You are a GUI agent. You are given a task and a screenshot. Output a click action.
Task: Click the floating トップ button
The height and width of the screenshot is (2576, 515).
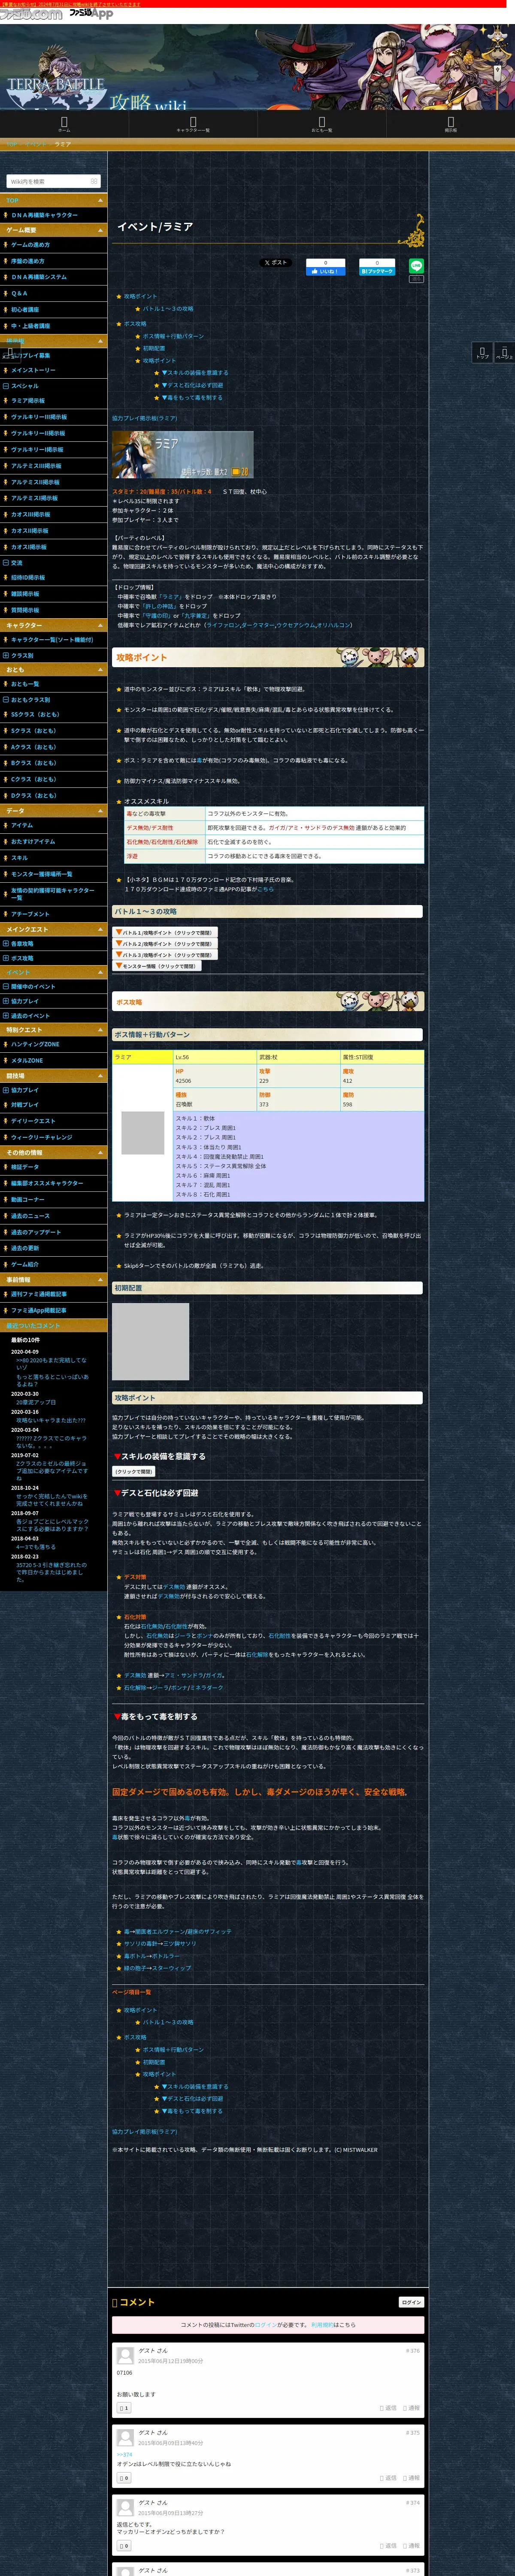tap(483, 352)
